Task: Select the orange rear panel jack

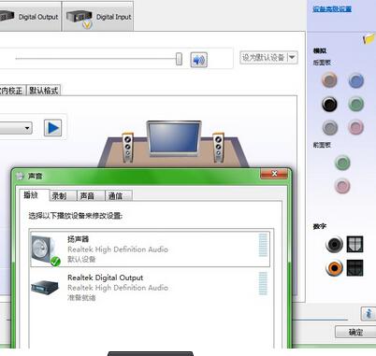Action: [329, 80]
